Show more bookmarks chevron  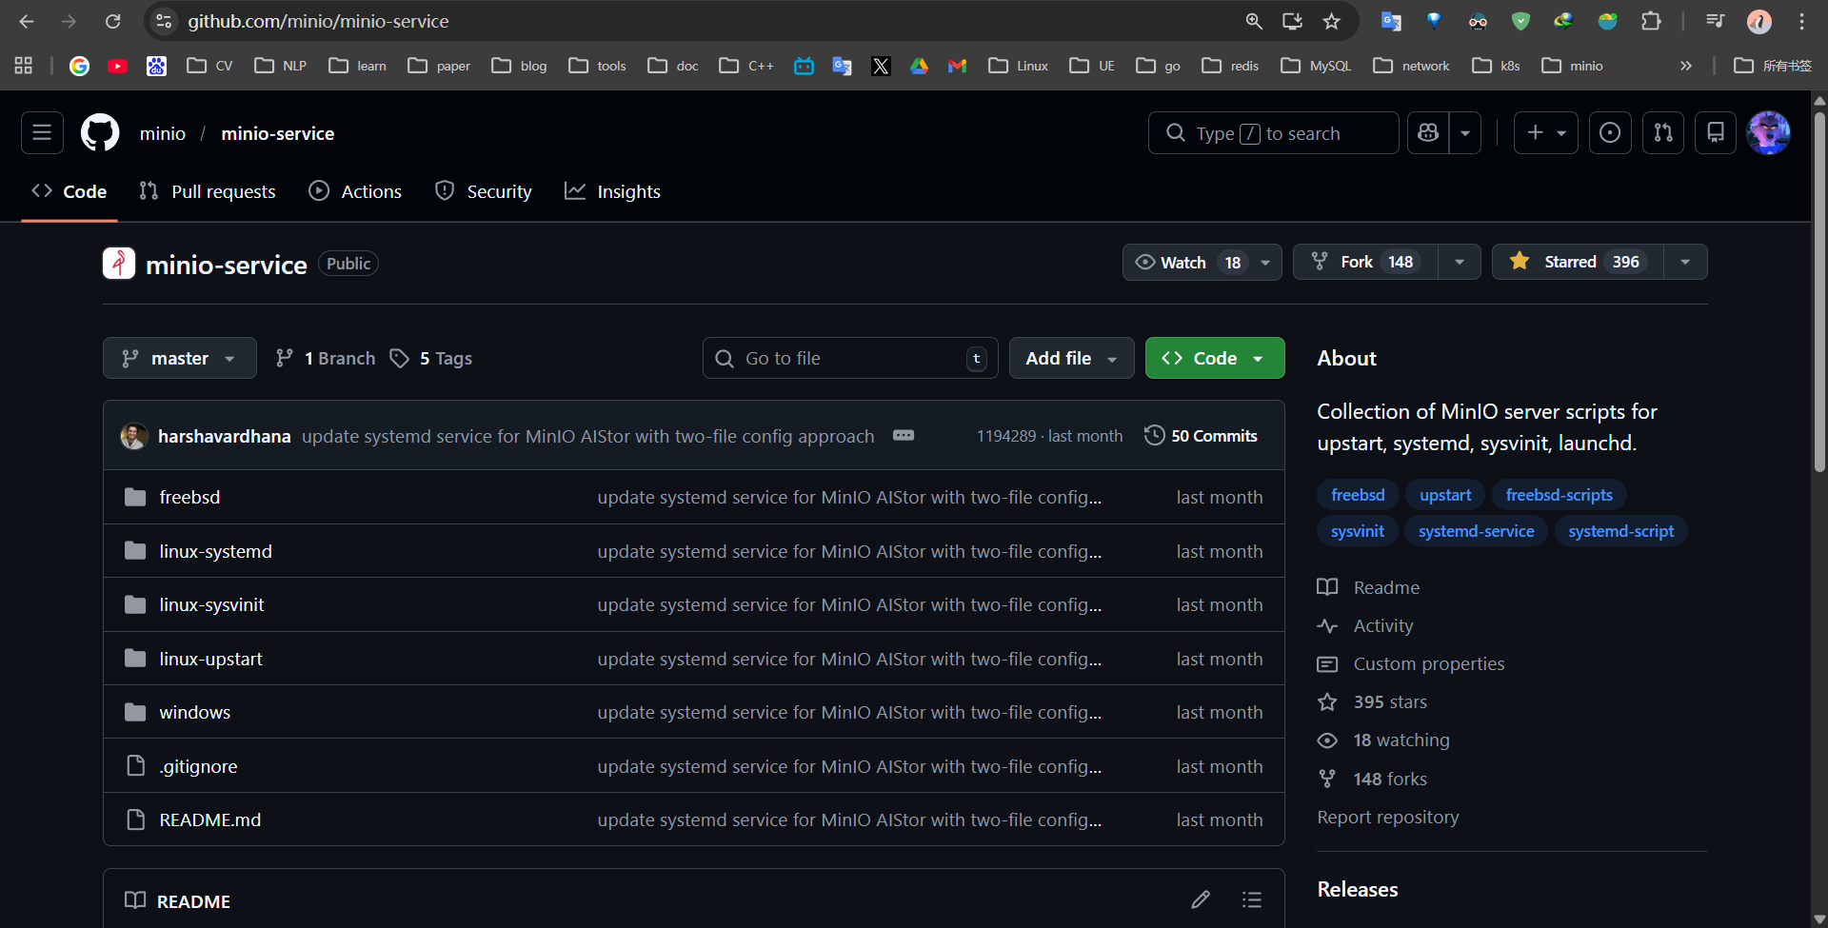tap(1686, 66)
